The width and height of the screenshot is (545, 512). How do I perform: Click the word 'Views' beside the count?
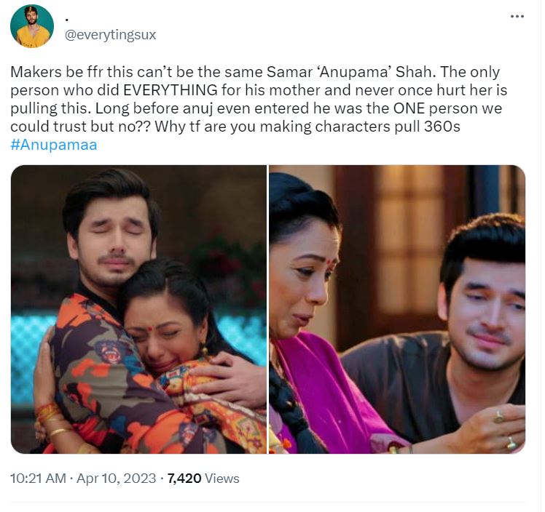[x=222, y=479]
